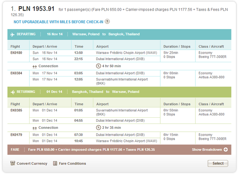The image size is (240, 178).
Task: Click the Convert Currency icon
Action: pos(13,163)
